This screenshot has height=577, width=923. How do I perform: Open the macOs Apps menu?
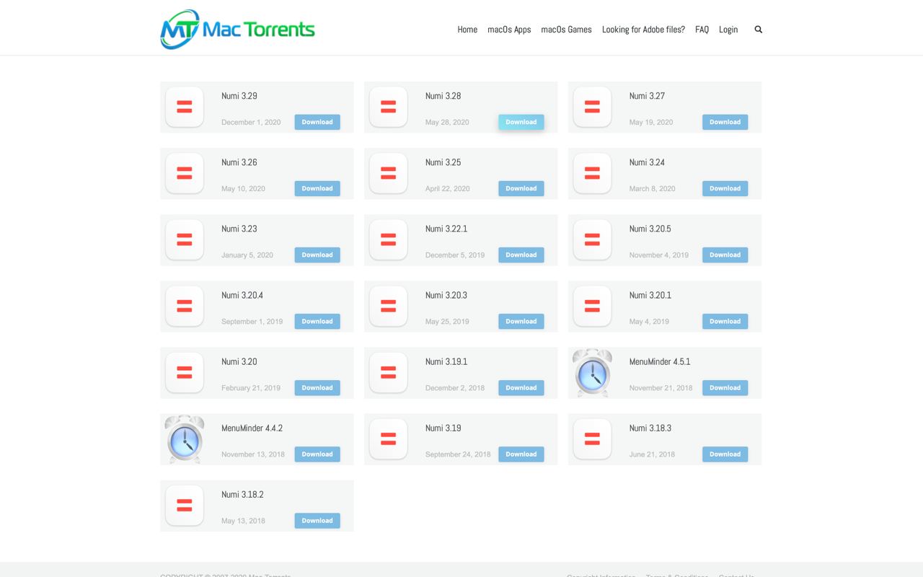pyautogui.click(x=509, y=30)
